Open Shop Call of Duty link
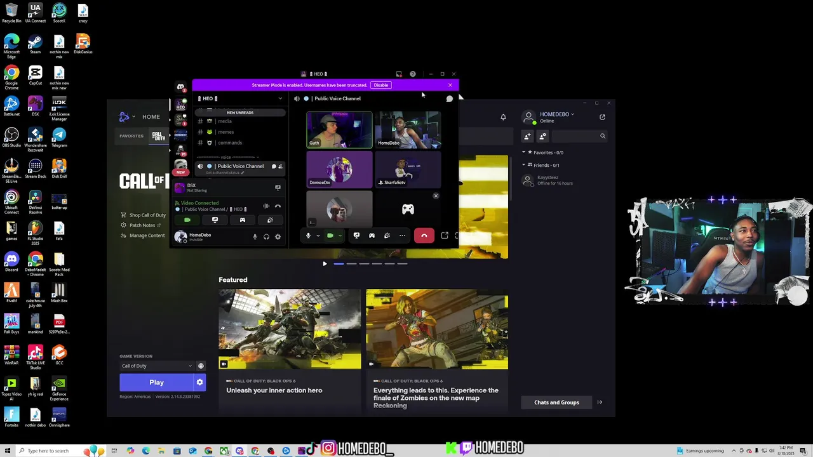The image size is (813, 457). [x=147, y=215]
